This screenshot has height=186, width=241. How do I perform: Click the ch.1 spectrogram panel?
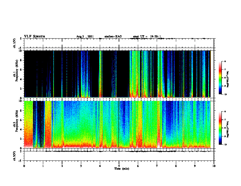pyautogui.click(x=119, y=74)
